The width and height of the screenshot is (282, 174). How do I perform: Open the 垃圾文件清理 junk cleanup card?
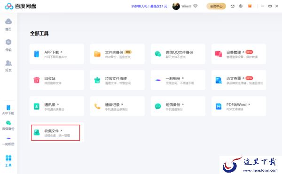click(117, 80)
